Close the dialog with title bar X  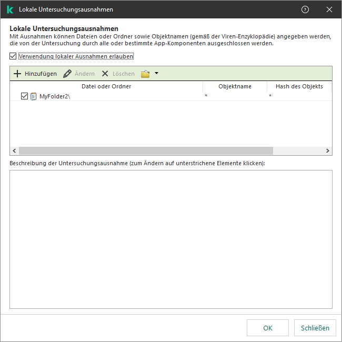pyautogui.click(x=329, y=9)
